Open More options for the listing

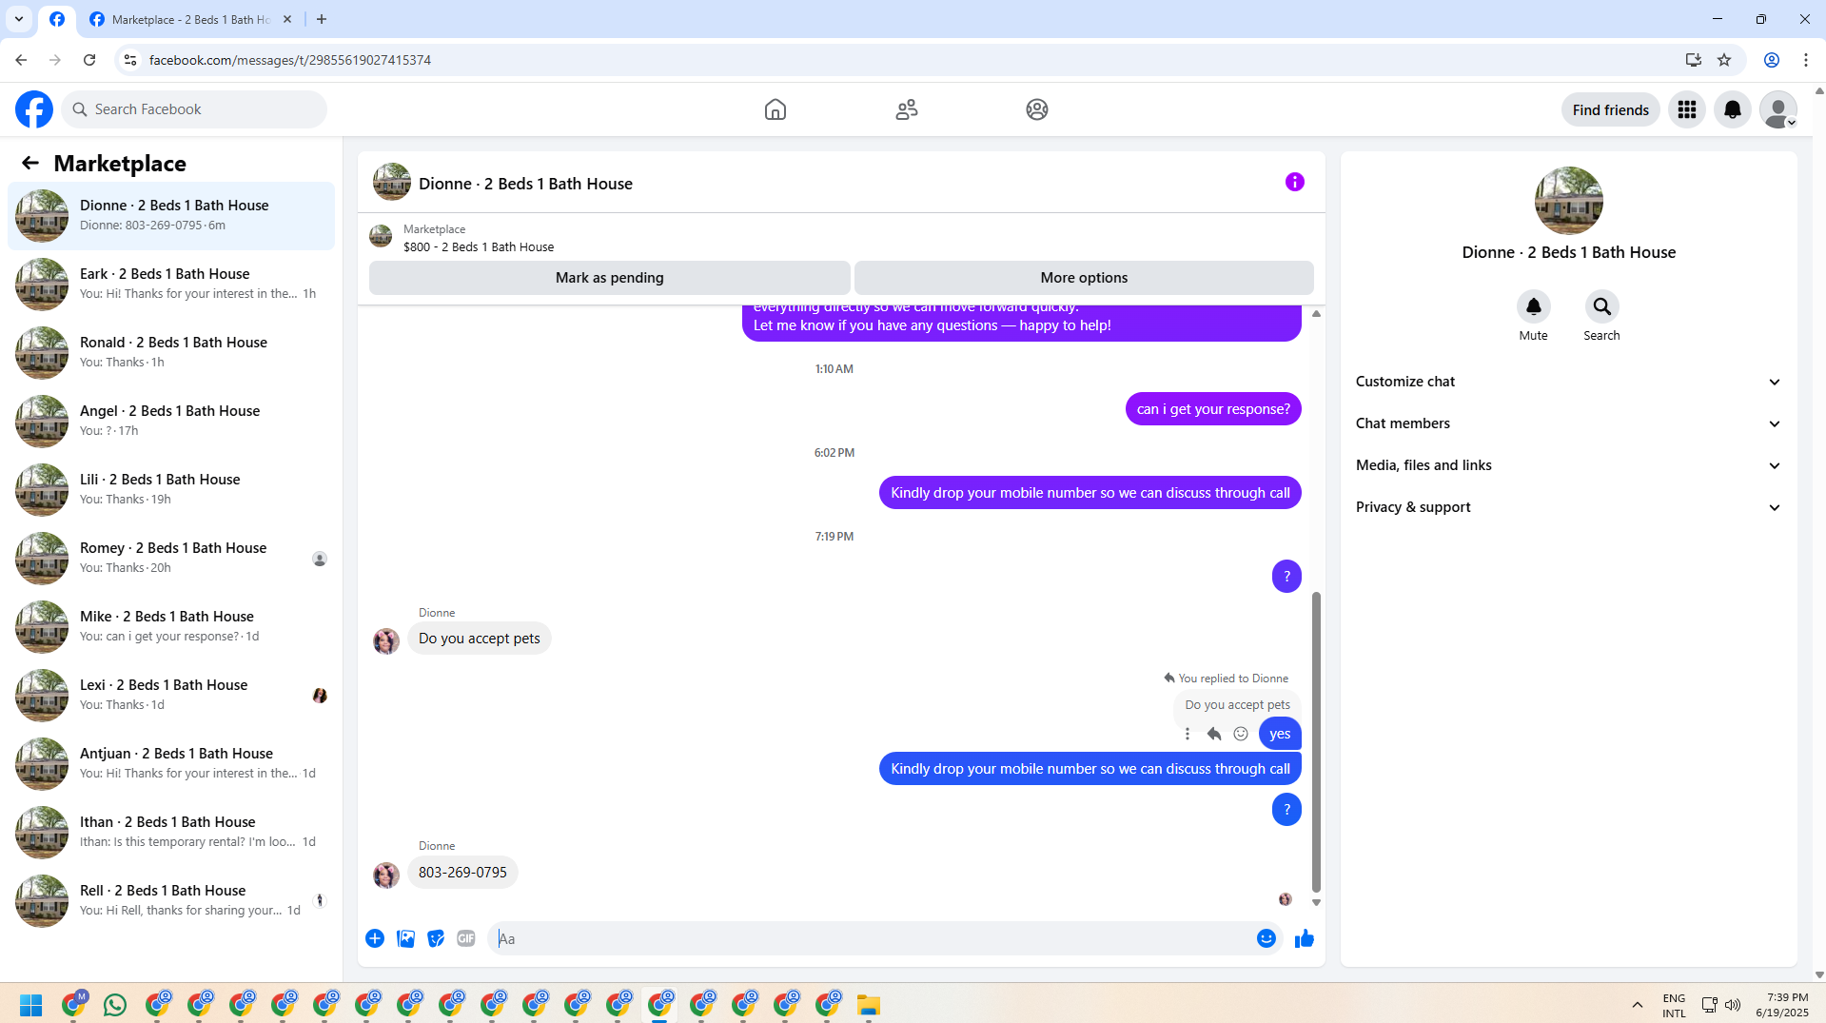(x=1084, y=278)
